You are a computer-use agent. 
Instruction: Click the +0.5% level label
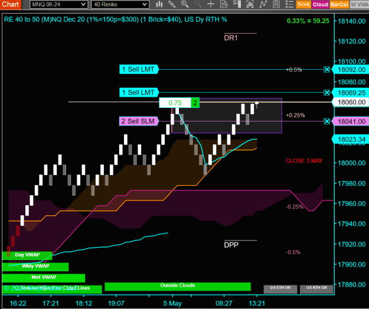(x=294, y=70)
